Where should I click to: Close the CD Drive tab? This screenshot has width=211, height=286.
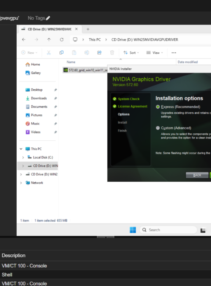point(76,29)
